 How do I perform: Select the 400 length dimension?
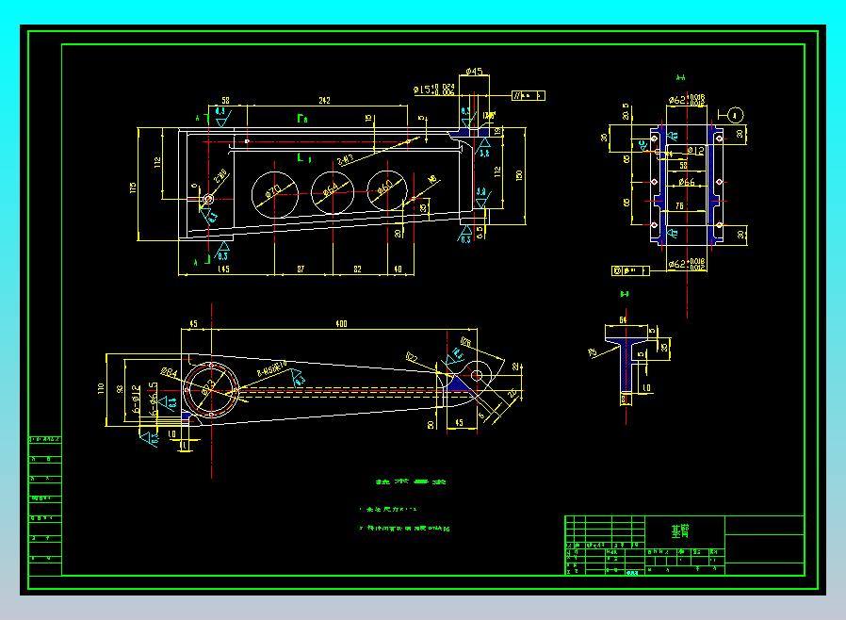coord(341,324)
